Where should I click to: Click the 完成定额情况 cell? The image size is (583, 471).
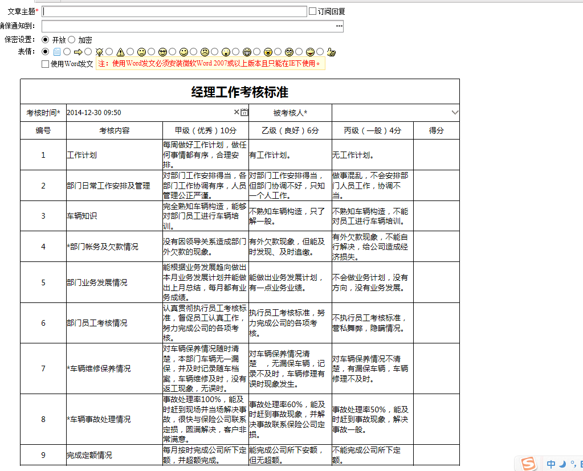point(115,455)
